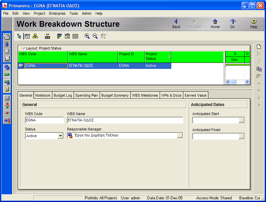266x202 pixels.
Task: Move the WBS element down with the arrow
Action: pyautogui.click(x=259, y=91)
